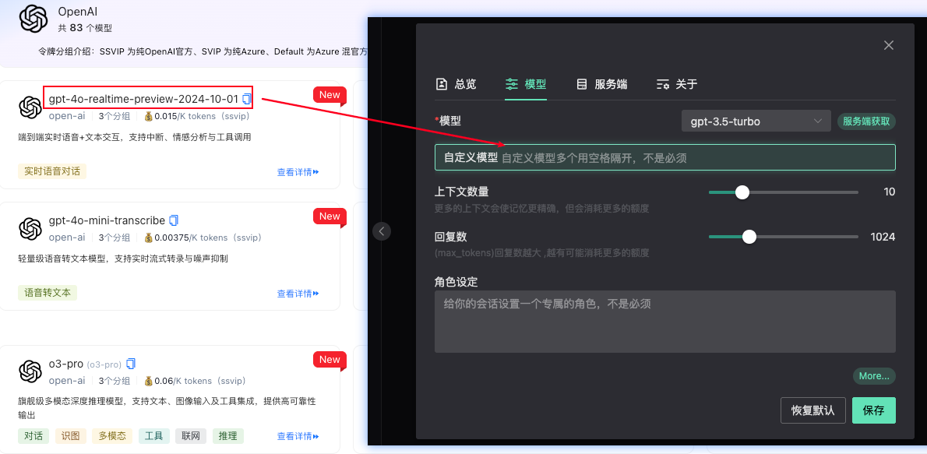The image size is (927, 454).
Task: Click the 对话 tag on o3-pro
Action: coord(33,436)
